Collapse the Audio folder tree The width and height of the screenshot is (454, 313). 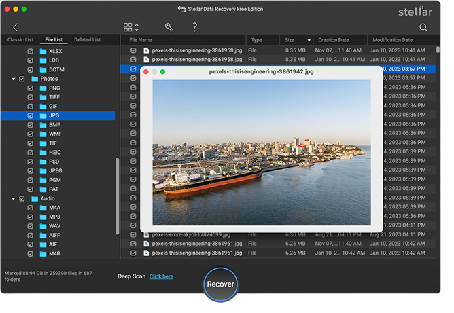click(x=13, y=198)
